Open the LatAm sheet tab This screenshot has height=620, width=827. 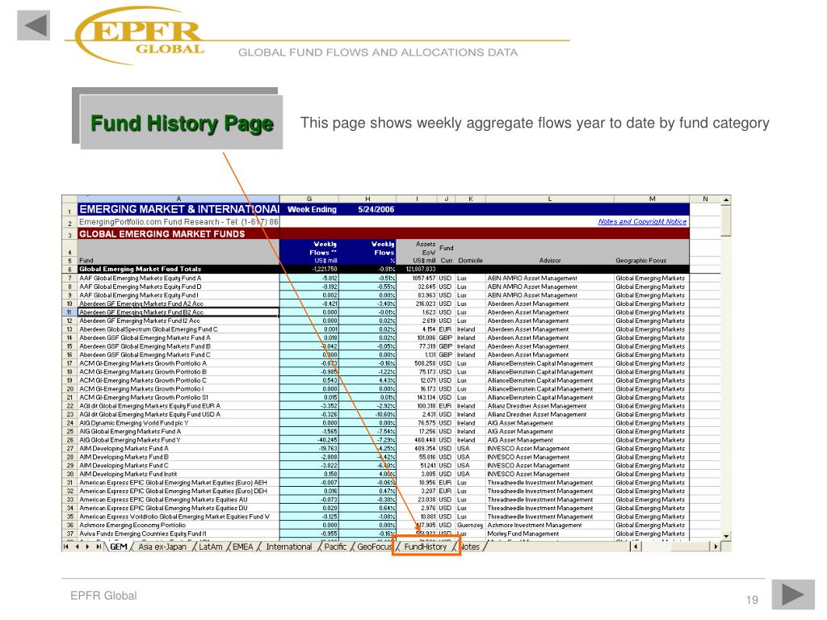click(211, 547)
